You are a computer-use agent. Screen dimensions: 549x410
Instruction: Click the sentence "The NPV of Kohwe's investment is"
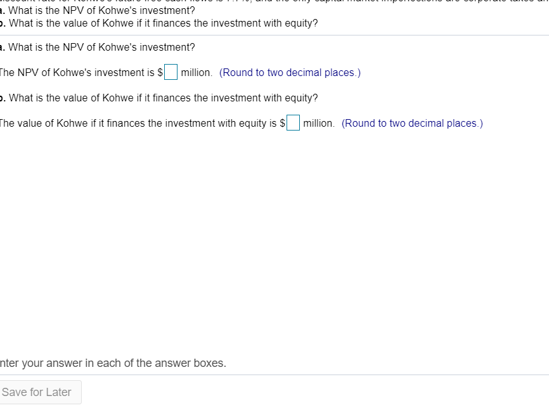click(x=76, y=72)
